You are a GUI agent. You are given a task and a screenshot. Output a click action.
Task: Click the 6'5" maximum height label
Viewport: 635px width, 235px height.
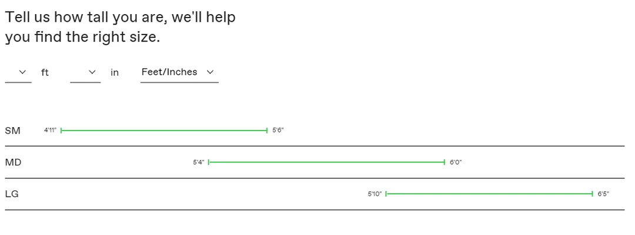(603, 194)
